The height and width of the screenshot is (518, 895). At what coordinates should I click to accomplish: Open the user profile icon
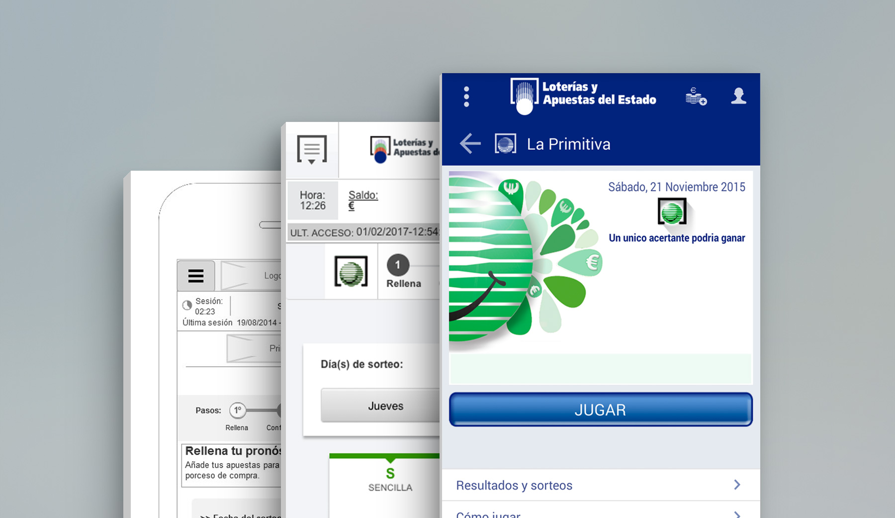coord(738,96)
